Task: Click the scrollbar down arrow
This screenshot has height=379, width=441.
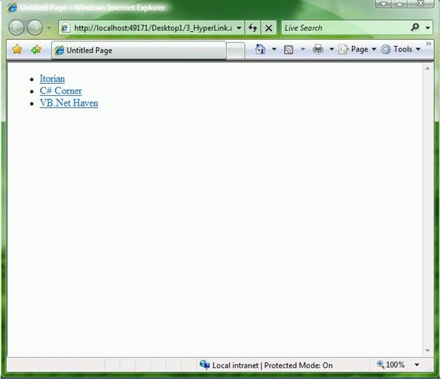Action: coord(428,350)
